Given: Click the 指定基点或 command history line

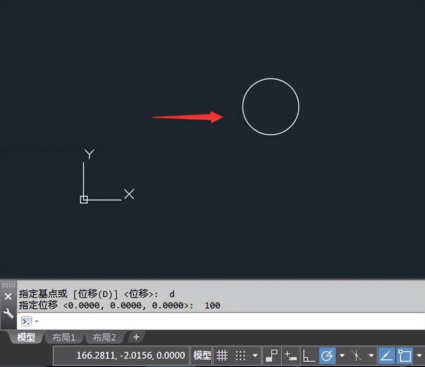Looking at the screenshot, I should [x=97, y=294].
